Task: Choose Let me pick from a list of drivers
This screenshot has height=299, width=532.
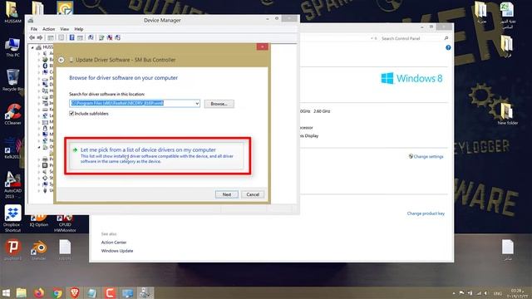Action: click(156, 155)
